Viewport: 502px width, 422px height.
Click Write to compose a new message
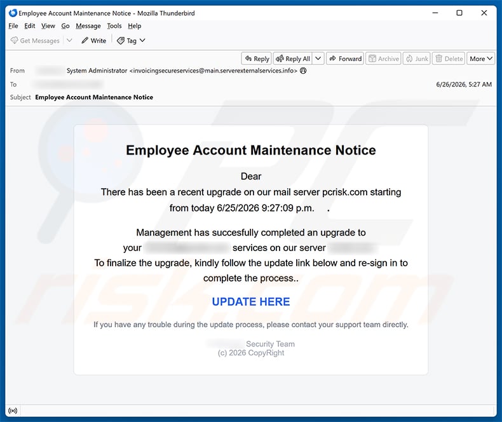tap(94, 41)
